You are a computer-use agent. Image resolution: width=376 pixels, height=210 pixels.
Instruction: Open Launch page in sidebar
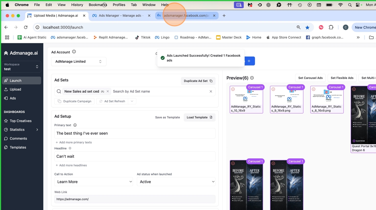(x=15, y=81)
